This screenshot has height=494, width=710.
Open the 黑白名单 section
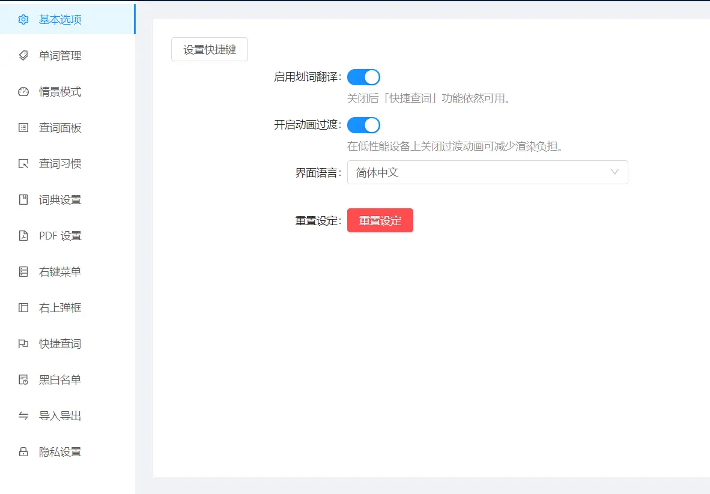click(67, 379)
